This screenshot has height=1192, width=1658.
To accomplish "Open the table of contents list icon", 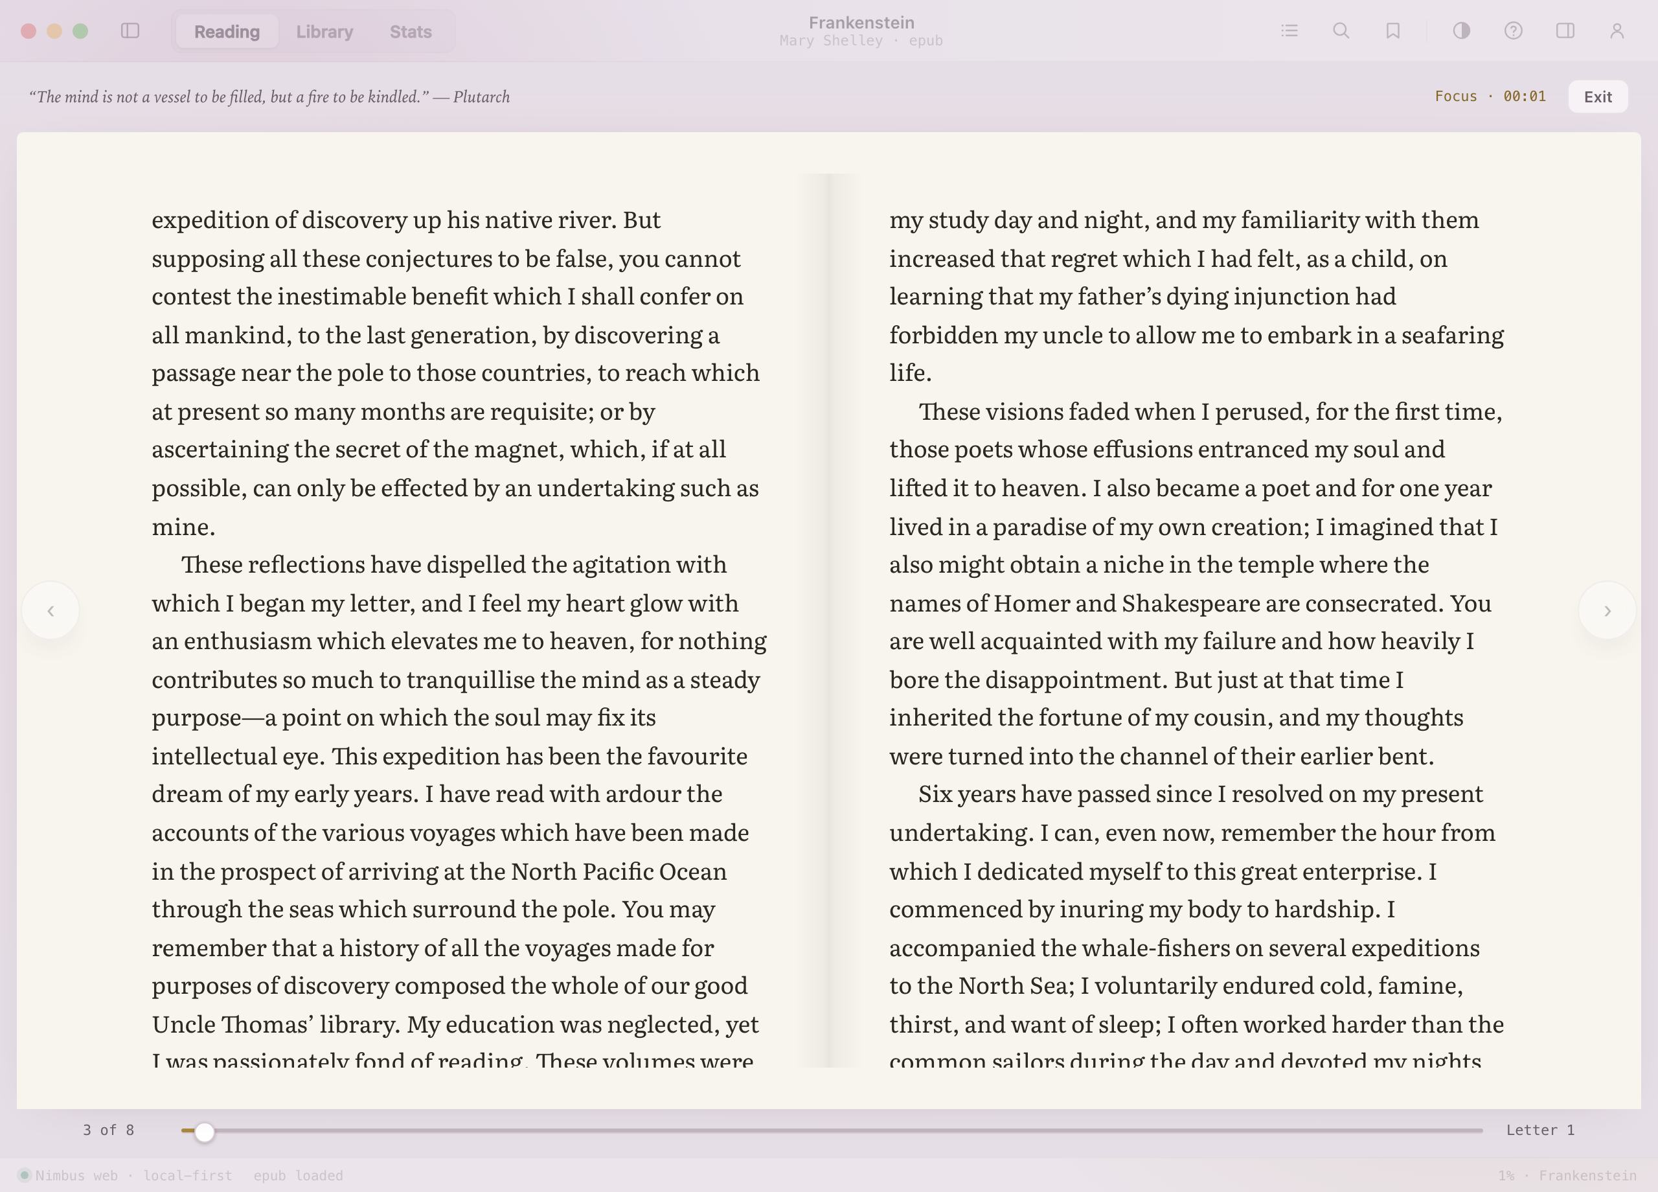I will [x=1289, y=30].
